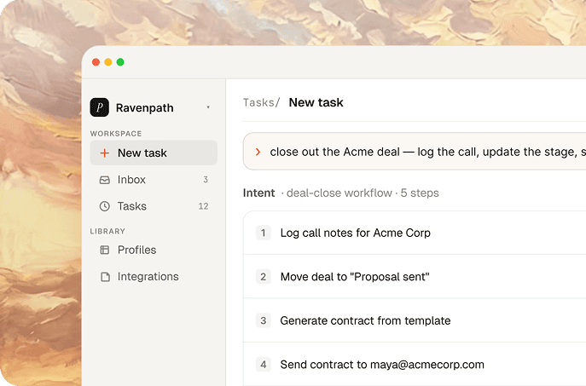Click the Ravenpath logo icon
Viewport: 586px width, 386px height.
point(100,107)
